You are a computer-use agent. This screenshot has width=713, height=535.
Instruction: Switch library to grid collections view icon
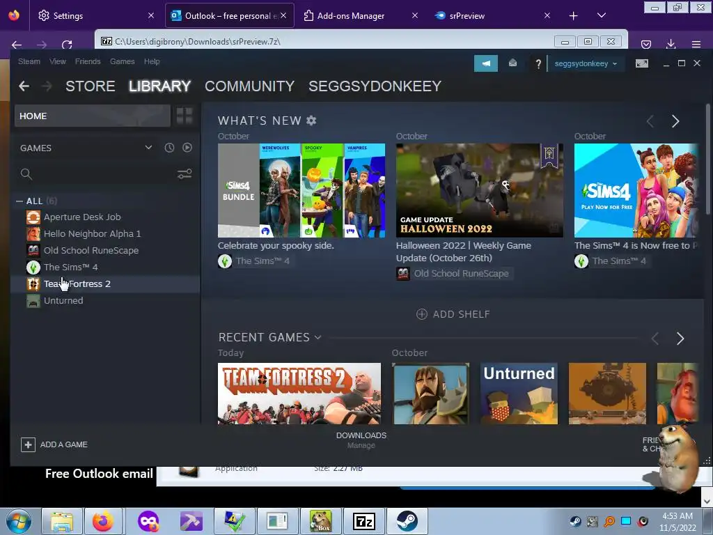click(185, 116)
